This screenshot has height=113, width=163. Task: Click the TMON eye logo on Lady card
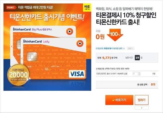[x=80, y=43]
